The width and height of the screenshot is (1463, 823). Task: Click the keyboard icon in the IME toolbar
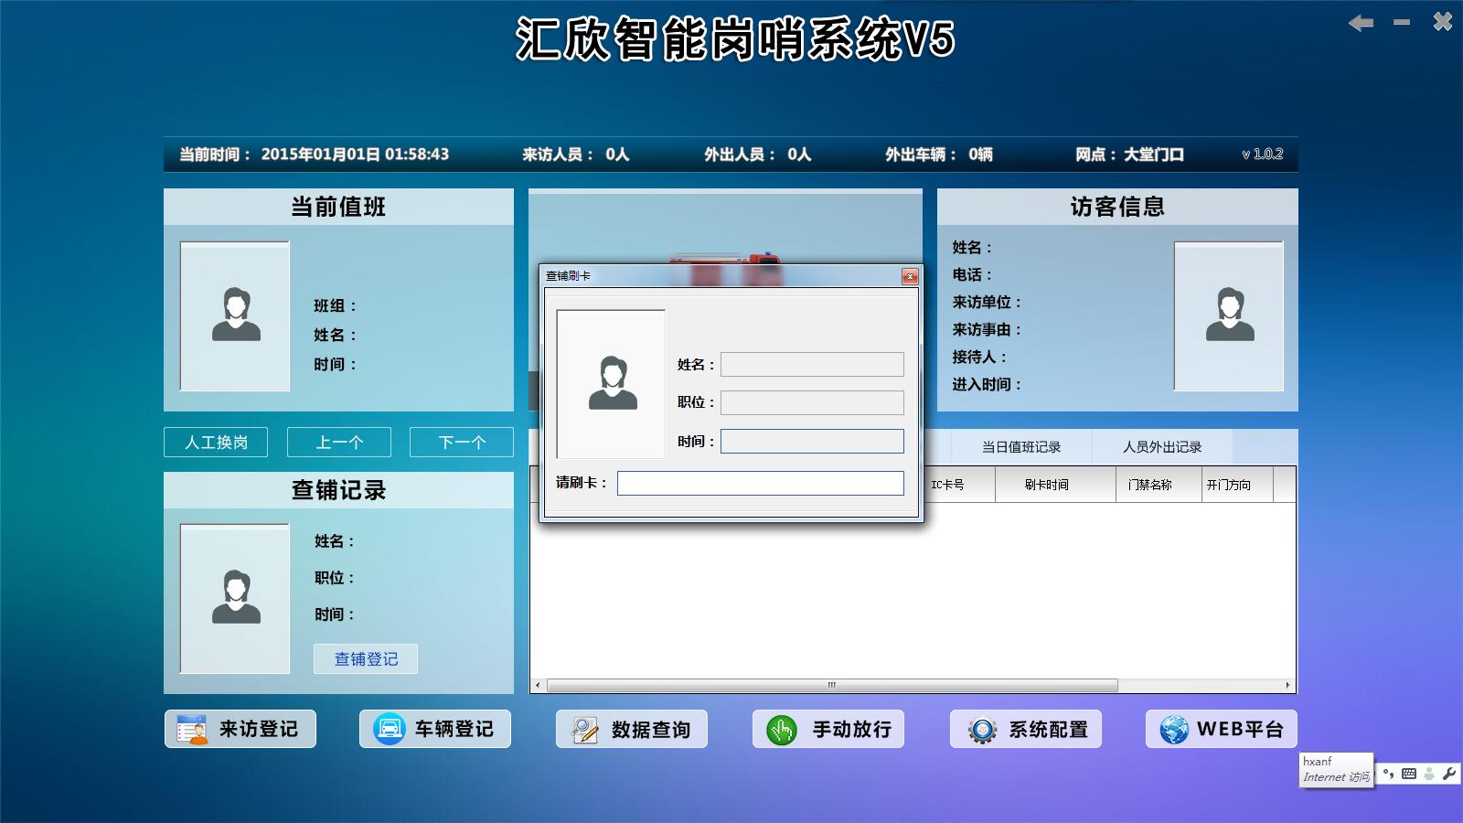(x=1409, y=774)
